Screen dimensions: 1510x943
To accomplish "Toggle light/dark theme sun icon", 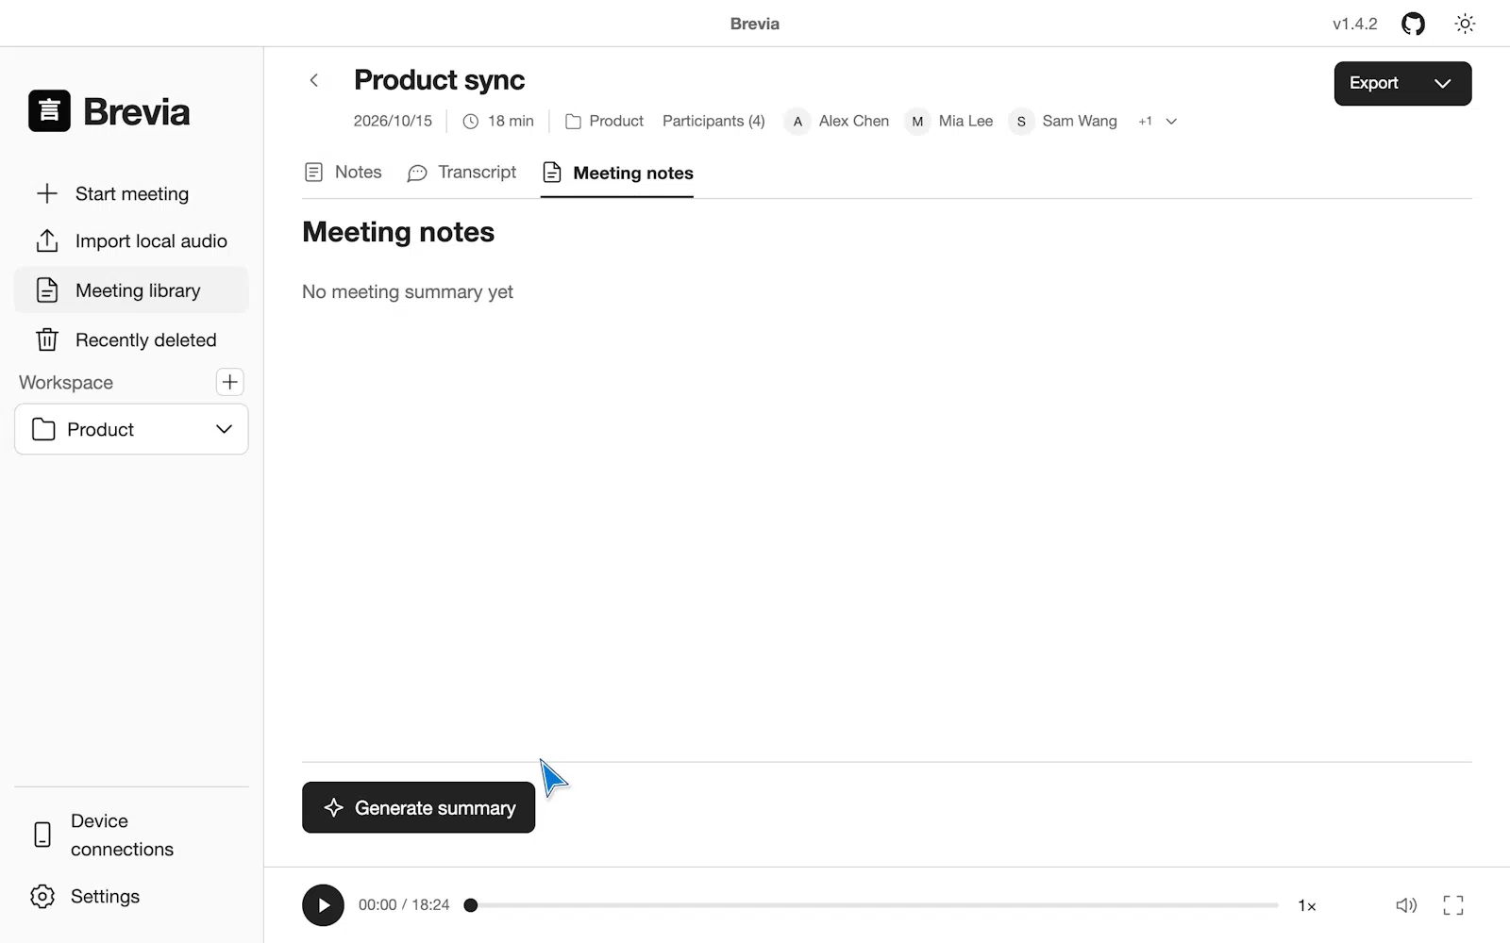I will coord(1465,24).
